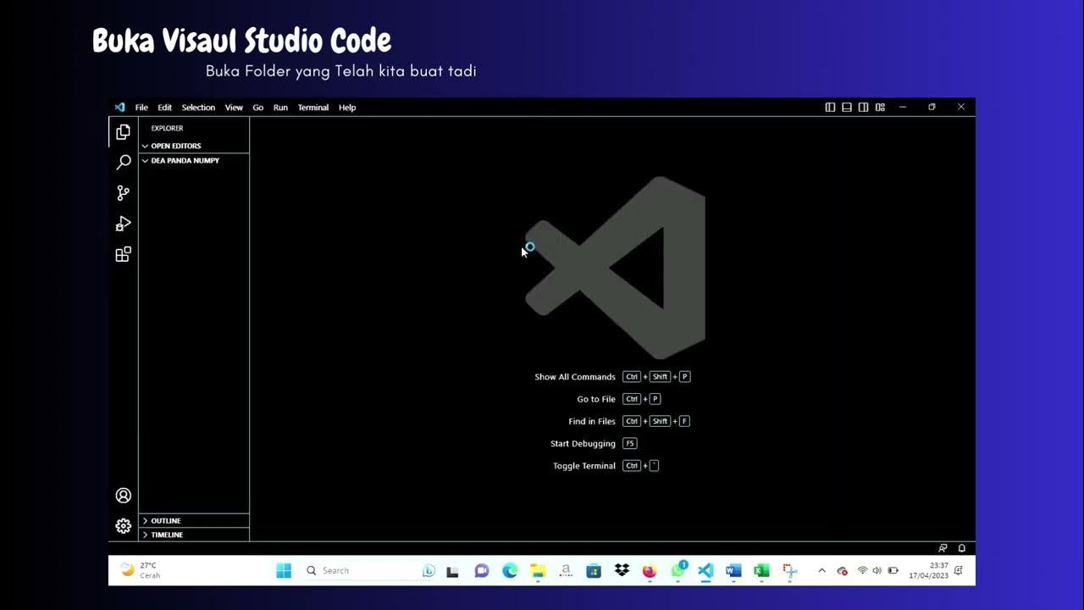The image size is (1084, 610).
Task: Open the weather widget showing 27°C
Action: pyautogui.click(x=141, y=571)
